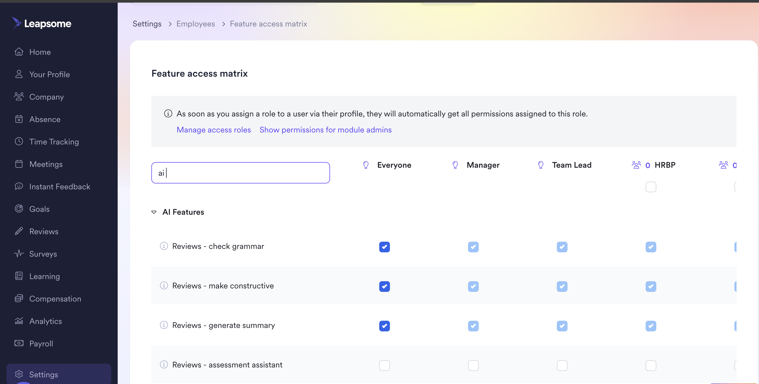Image resolution: width=759 pixels, height=384 pixels.
Task: Click the lightbulb icon next to Everyone
Action: click(x=366, y=165)
